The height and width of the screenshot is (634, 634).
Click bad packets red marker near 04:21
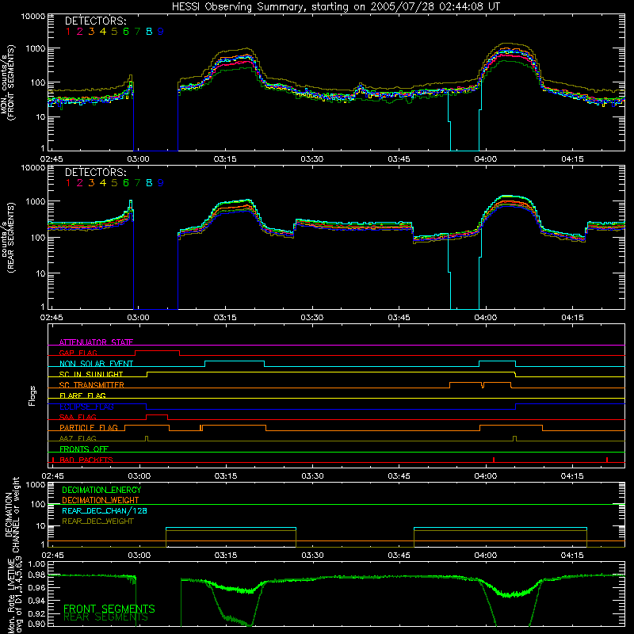point(607,460)
